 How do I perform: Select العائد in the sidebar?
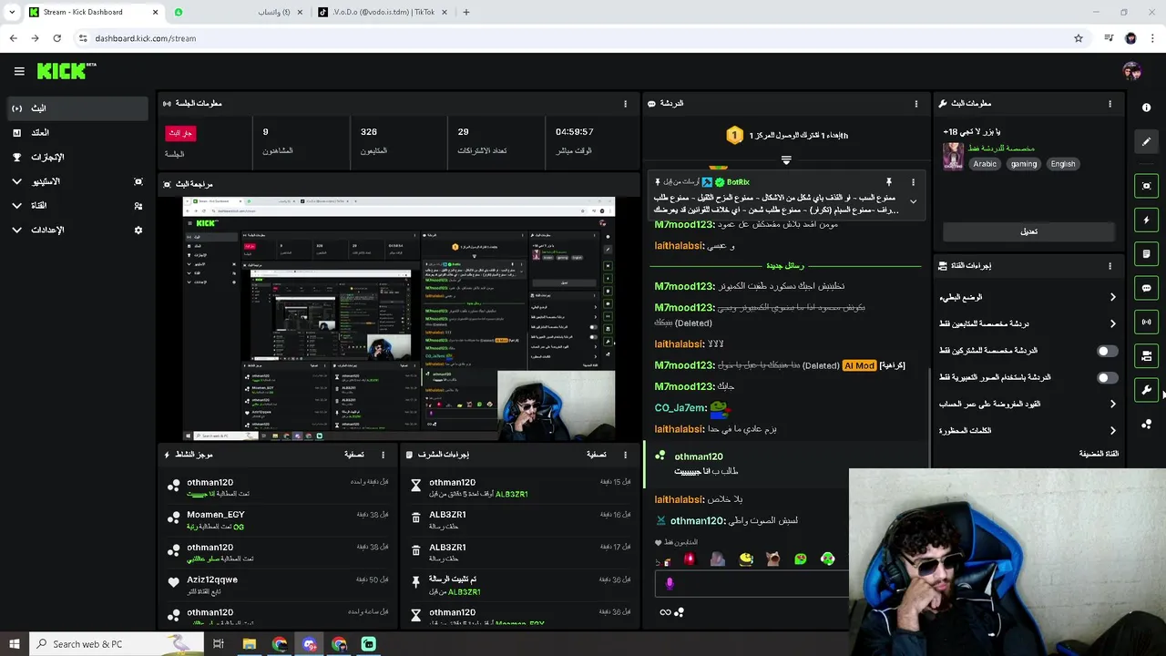coord(77,132)
